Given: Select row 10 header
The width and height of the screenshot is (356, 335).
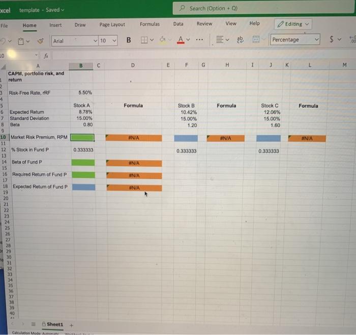Looking at the screenshot, I should point(3,137).
